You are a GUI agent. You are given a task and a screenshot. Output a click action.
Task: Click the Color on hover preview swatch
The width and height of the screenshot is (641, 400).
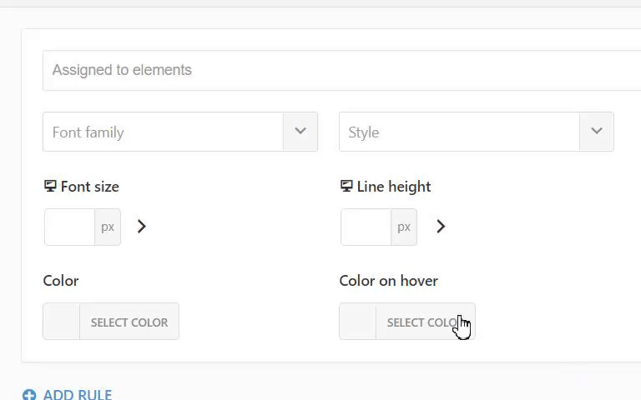coord(358,322)
